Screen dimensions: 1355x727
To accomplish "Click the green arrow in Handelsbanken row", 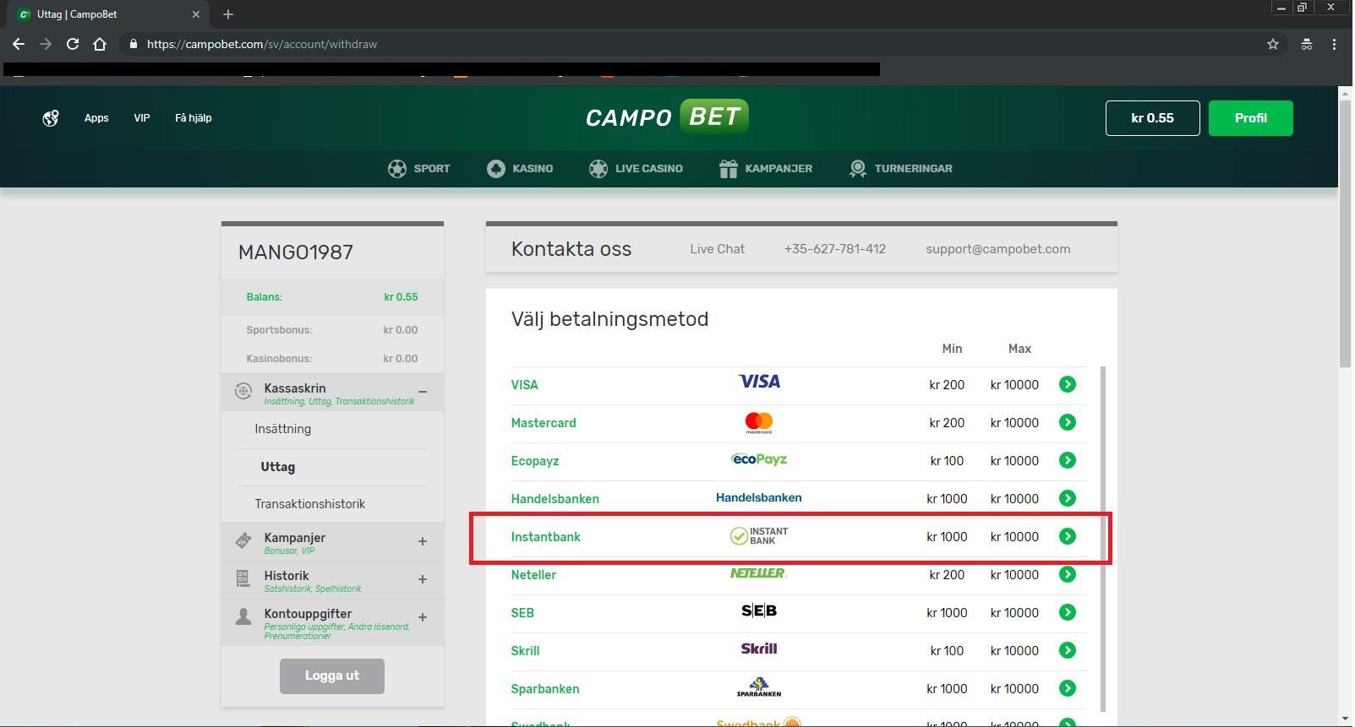I will click(1068, 498).
